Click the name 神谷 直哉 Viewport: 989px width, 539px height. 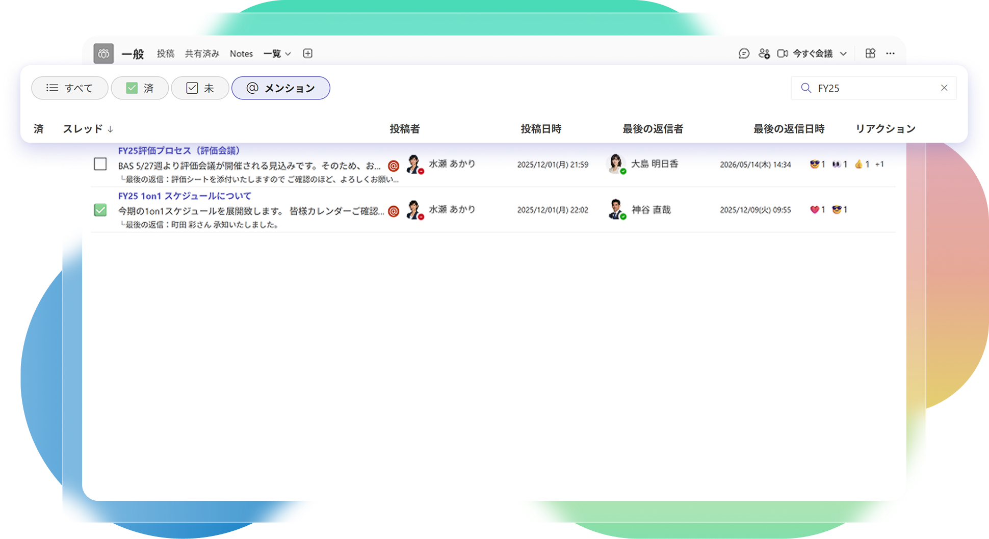click(651, 209)
